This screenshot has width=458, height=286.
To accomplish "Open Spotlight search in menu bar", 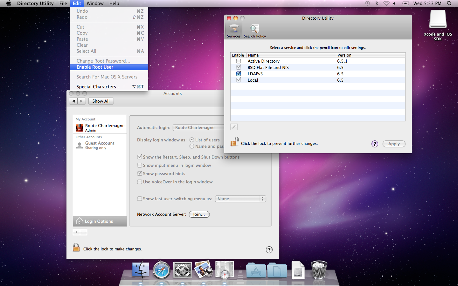I will 449,3.
